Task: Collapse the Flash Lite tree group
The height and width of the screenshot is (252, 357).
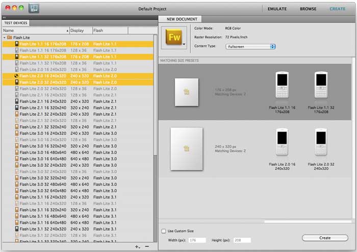Action: 5,38
